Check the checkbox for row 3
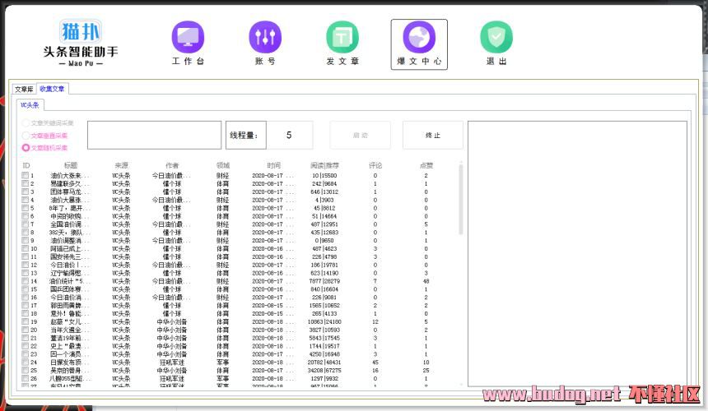Screen dimensions: 708x411 click(26, 192)
